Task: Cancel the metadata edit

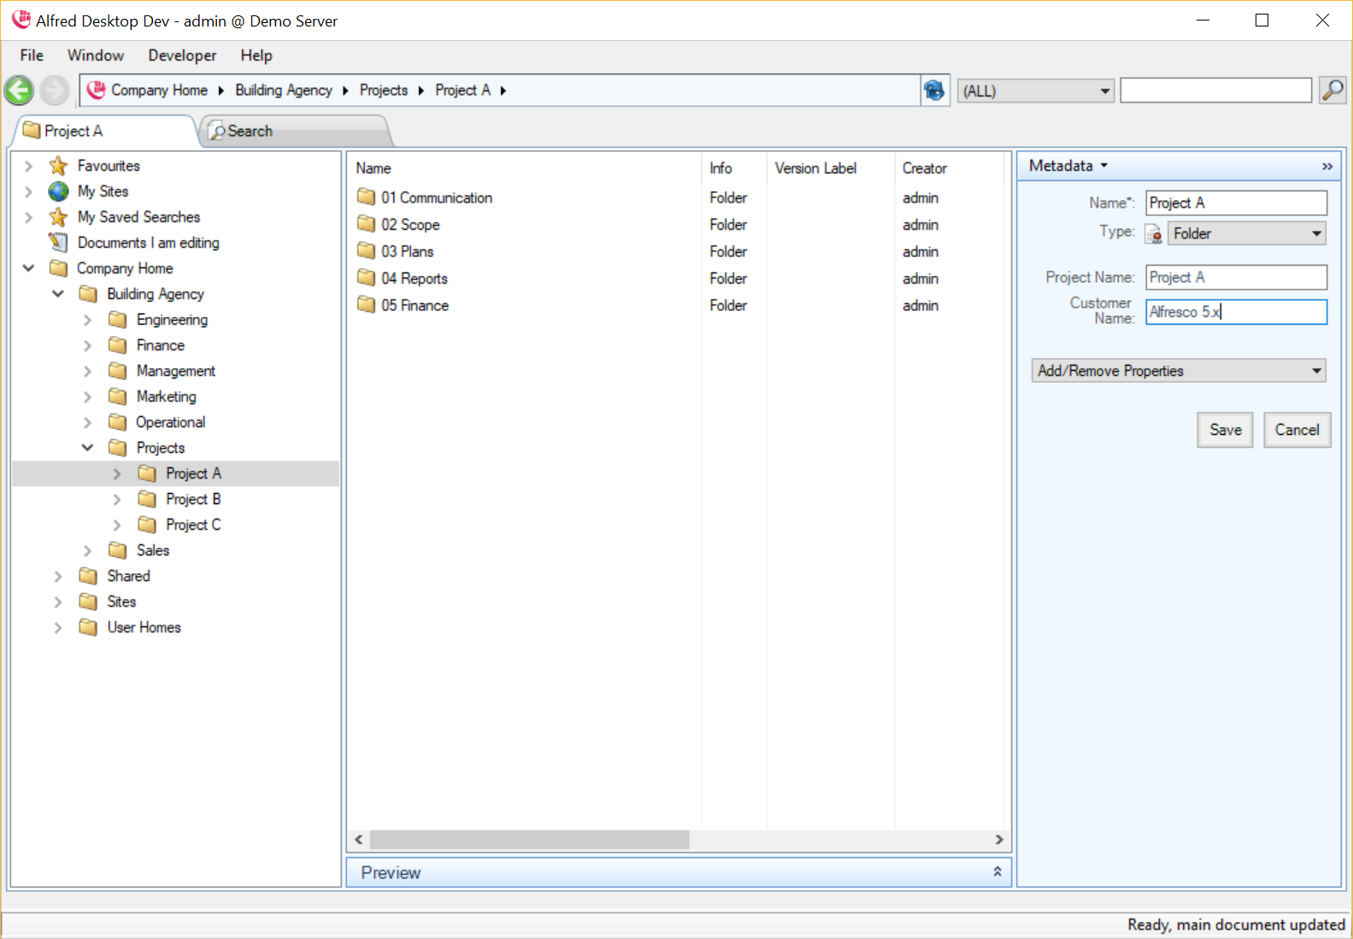Action: tap(1297, 430)
